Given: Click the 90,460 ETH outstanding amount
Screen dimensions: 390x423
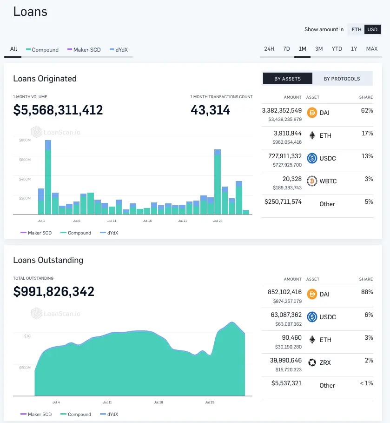Looking at the screenshot, I should click(291, 337).
